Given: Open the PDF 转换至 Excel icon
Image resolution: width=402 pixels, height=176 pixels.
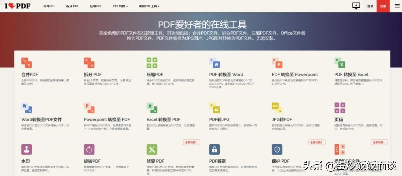Looking at the screenshot, I should 340,63.
